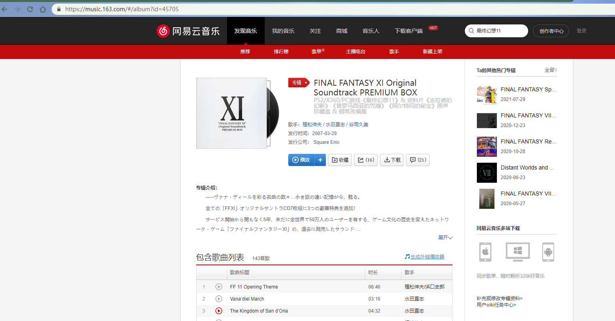Open 全部 to see all albums
Screen dimensions: 615x321
[x=551, y=70]
